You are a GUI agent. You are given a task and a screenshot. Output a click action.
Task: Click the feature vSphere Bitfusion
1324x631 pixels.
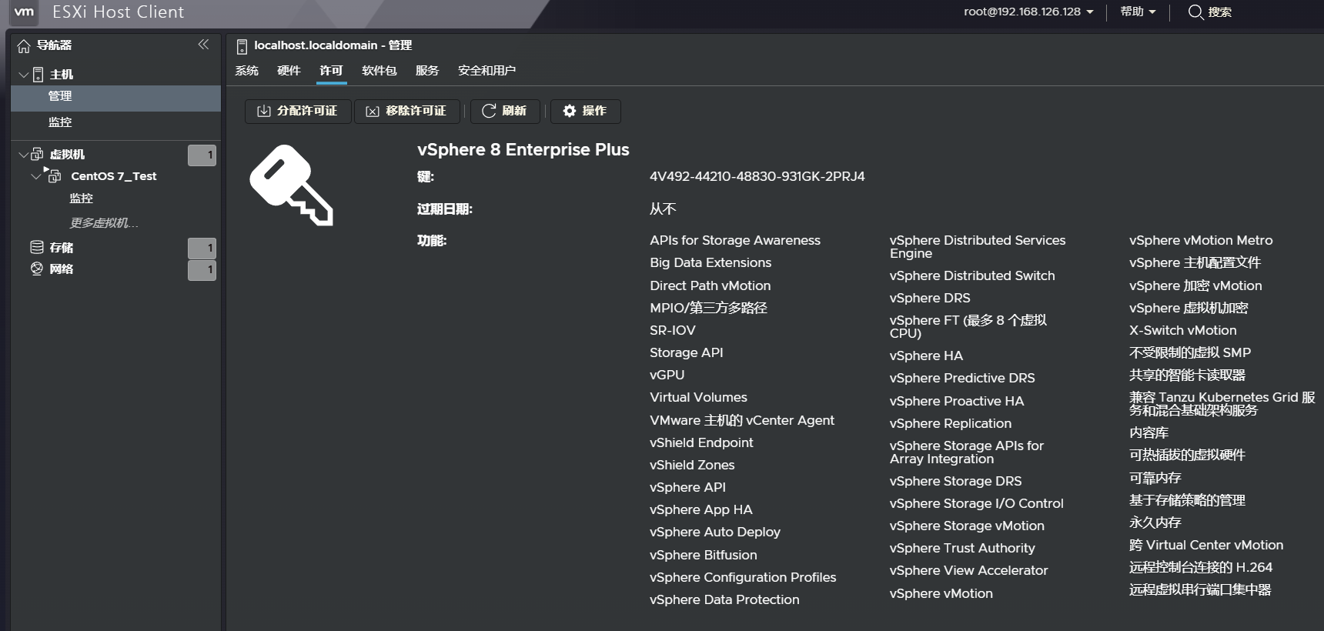[x=704, y=555]
